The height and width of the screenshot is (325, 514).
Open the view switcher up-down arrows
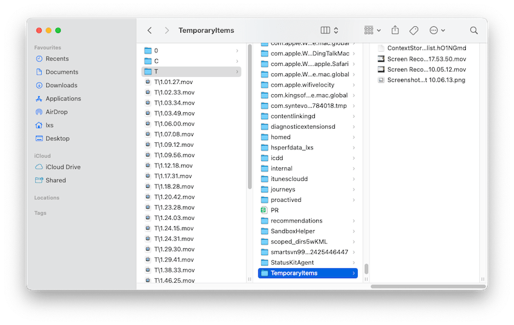click(336, 30)
